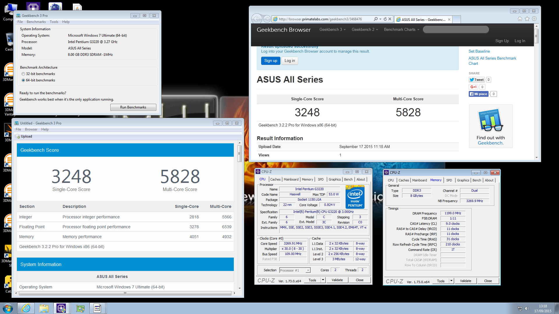The width and height of the screenshot is (559, 314).
Task: Open the Favorites star icon
Action: pyautogui.click(x=527, y=19)
